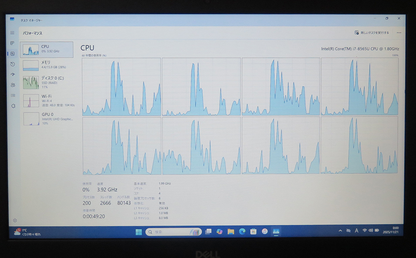Screen dimensions: 416x258
Task: Open Task Manager settings gear
Action: coord(15,220)
